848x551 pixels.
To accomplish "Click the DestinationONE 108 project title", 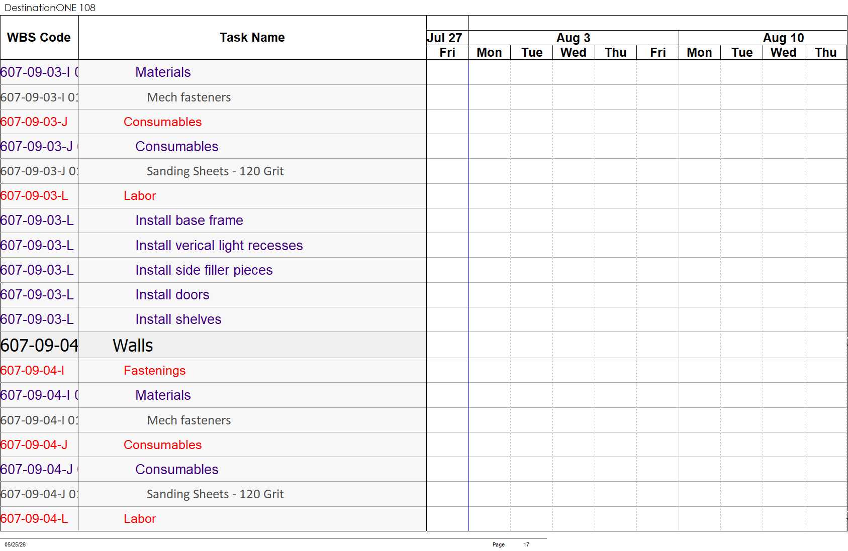I will [50, 8].
